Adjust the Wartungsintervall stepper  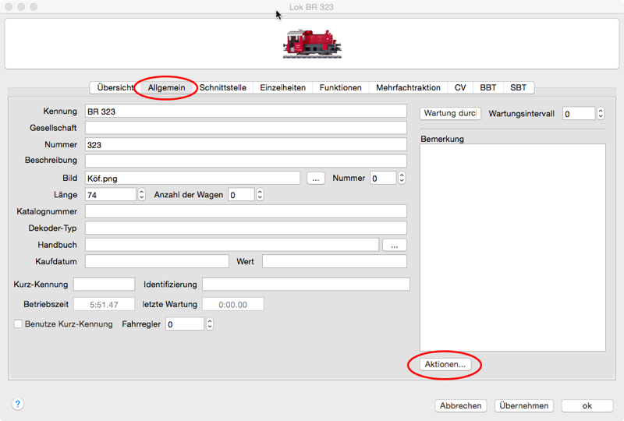600,114
